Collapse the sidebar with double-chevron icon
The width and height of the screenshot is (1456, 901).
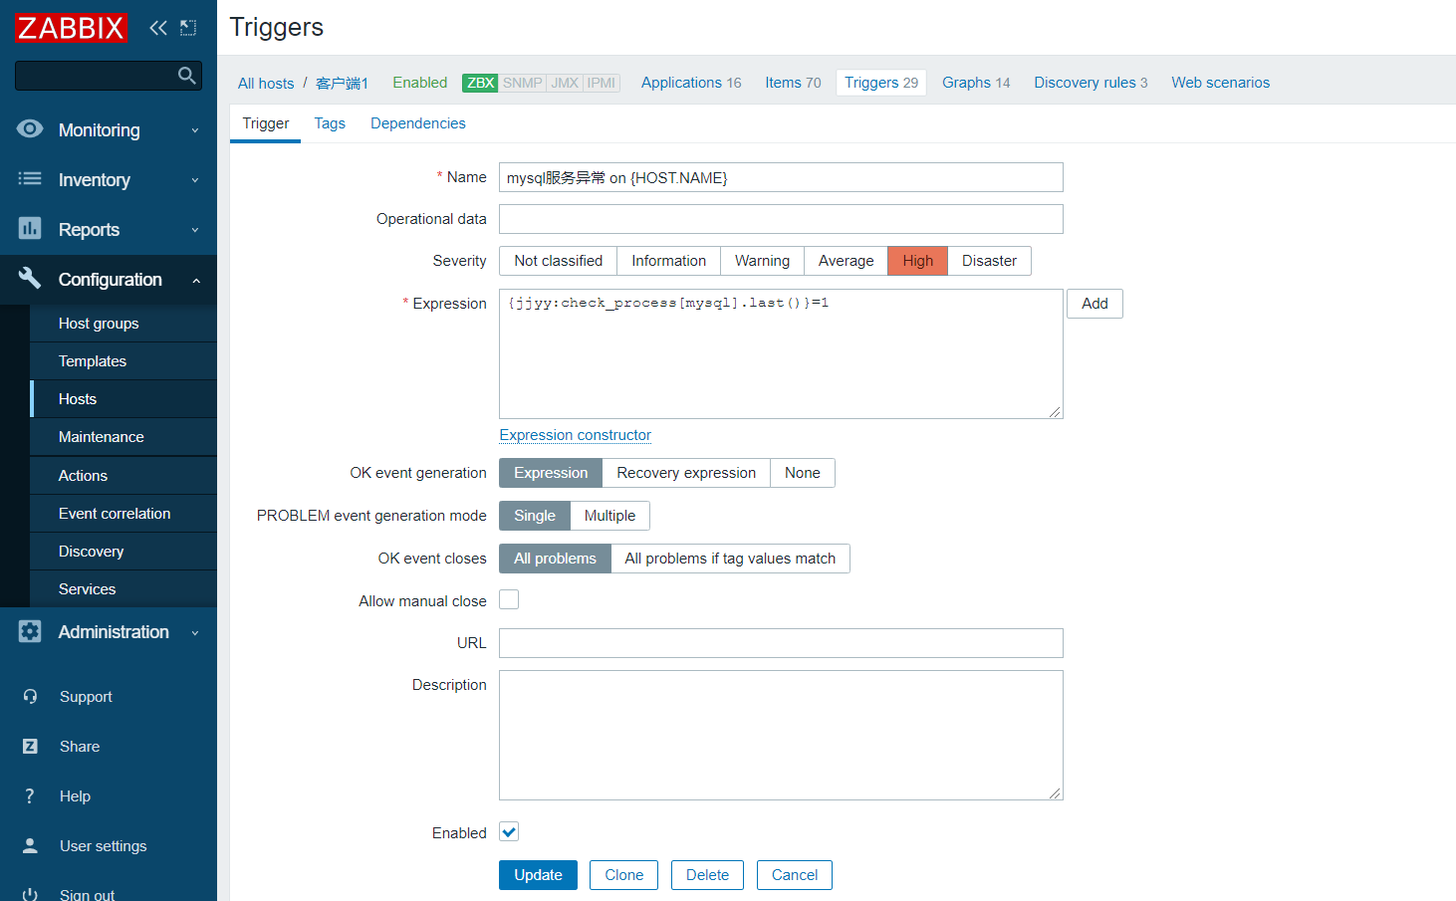tap(158, 28)
